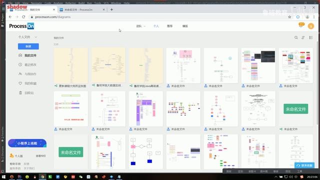
Task: Click the 小程序上线啦 banner
Action: tap(27, 143)
